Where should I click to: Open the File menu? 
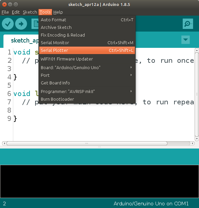(5, 12)
